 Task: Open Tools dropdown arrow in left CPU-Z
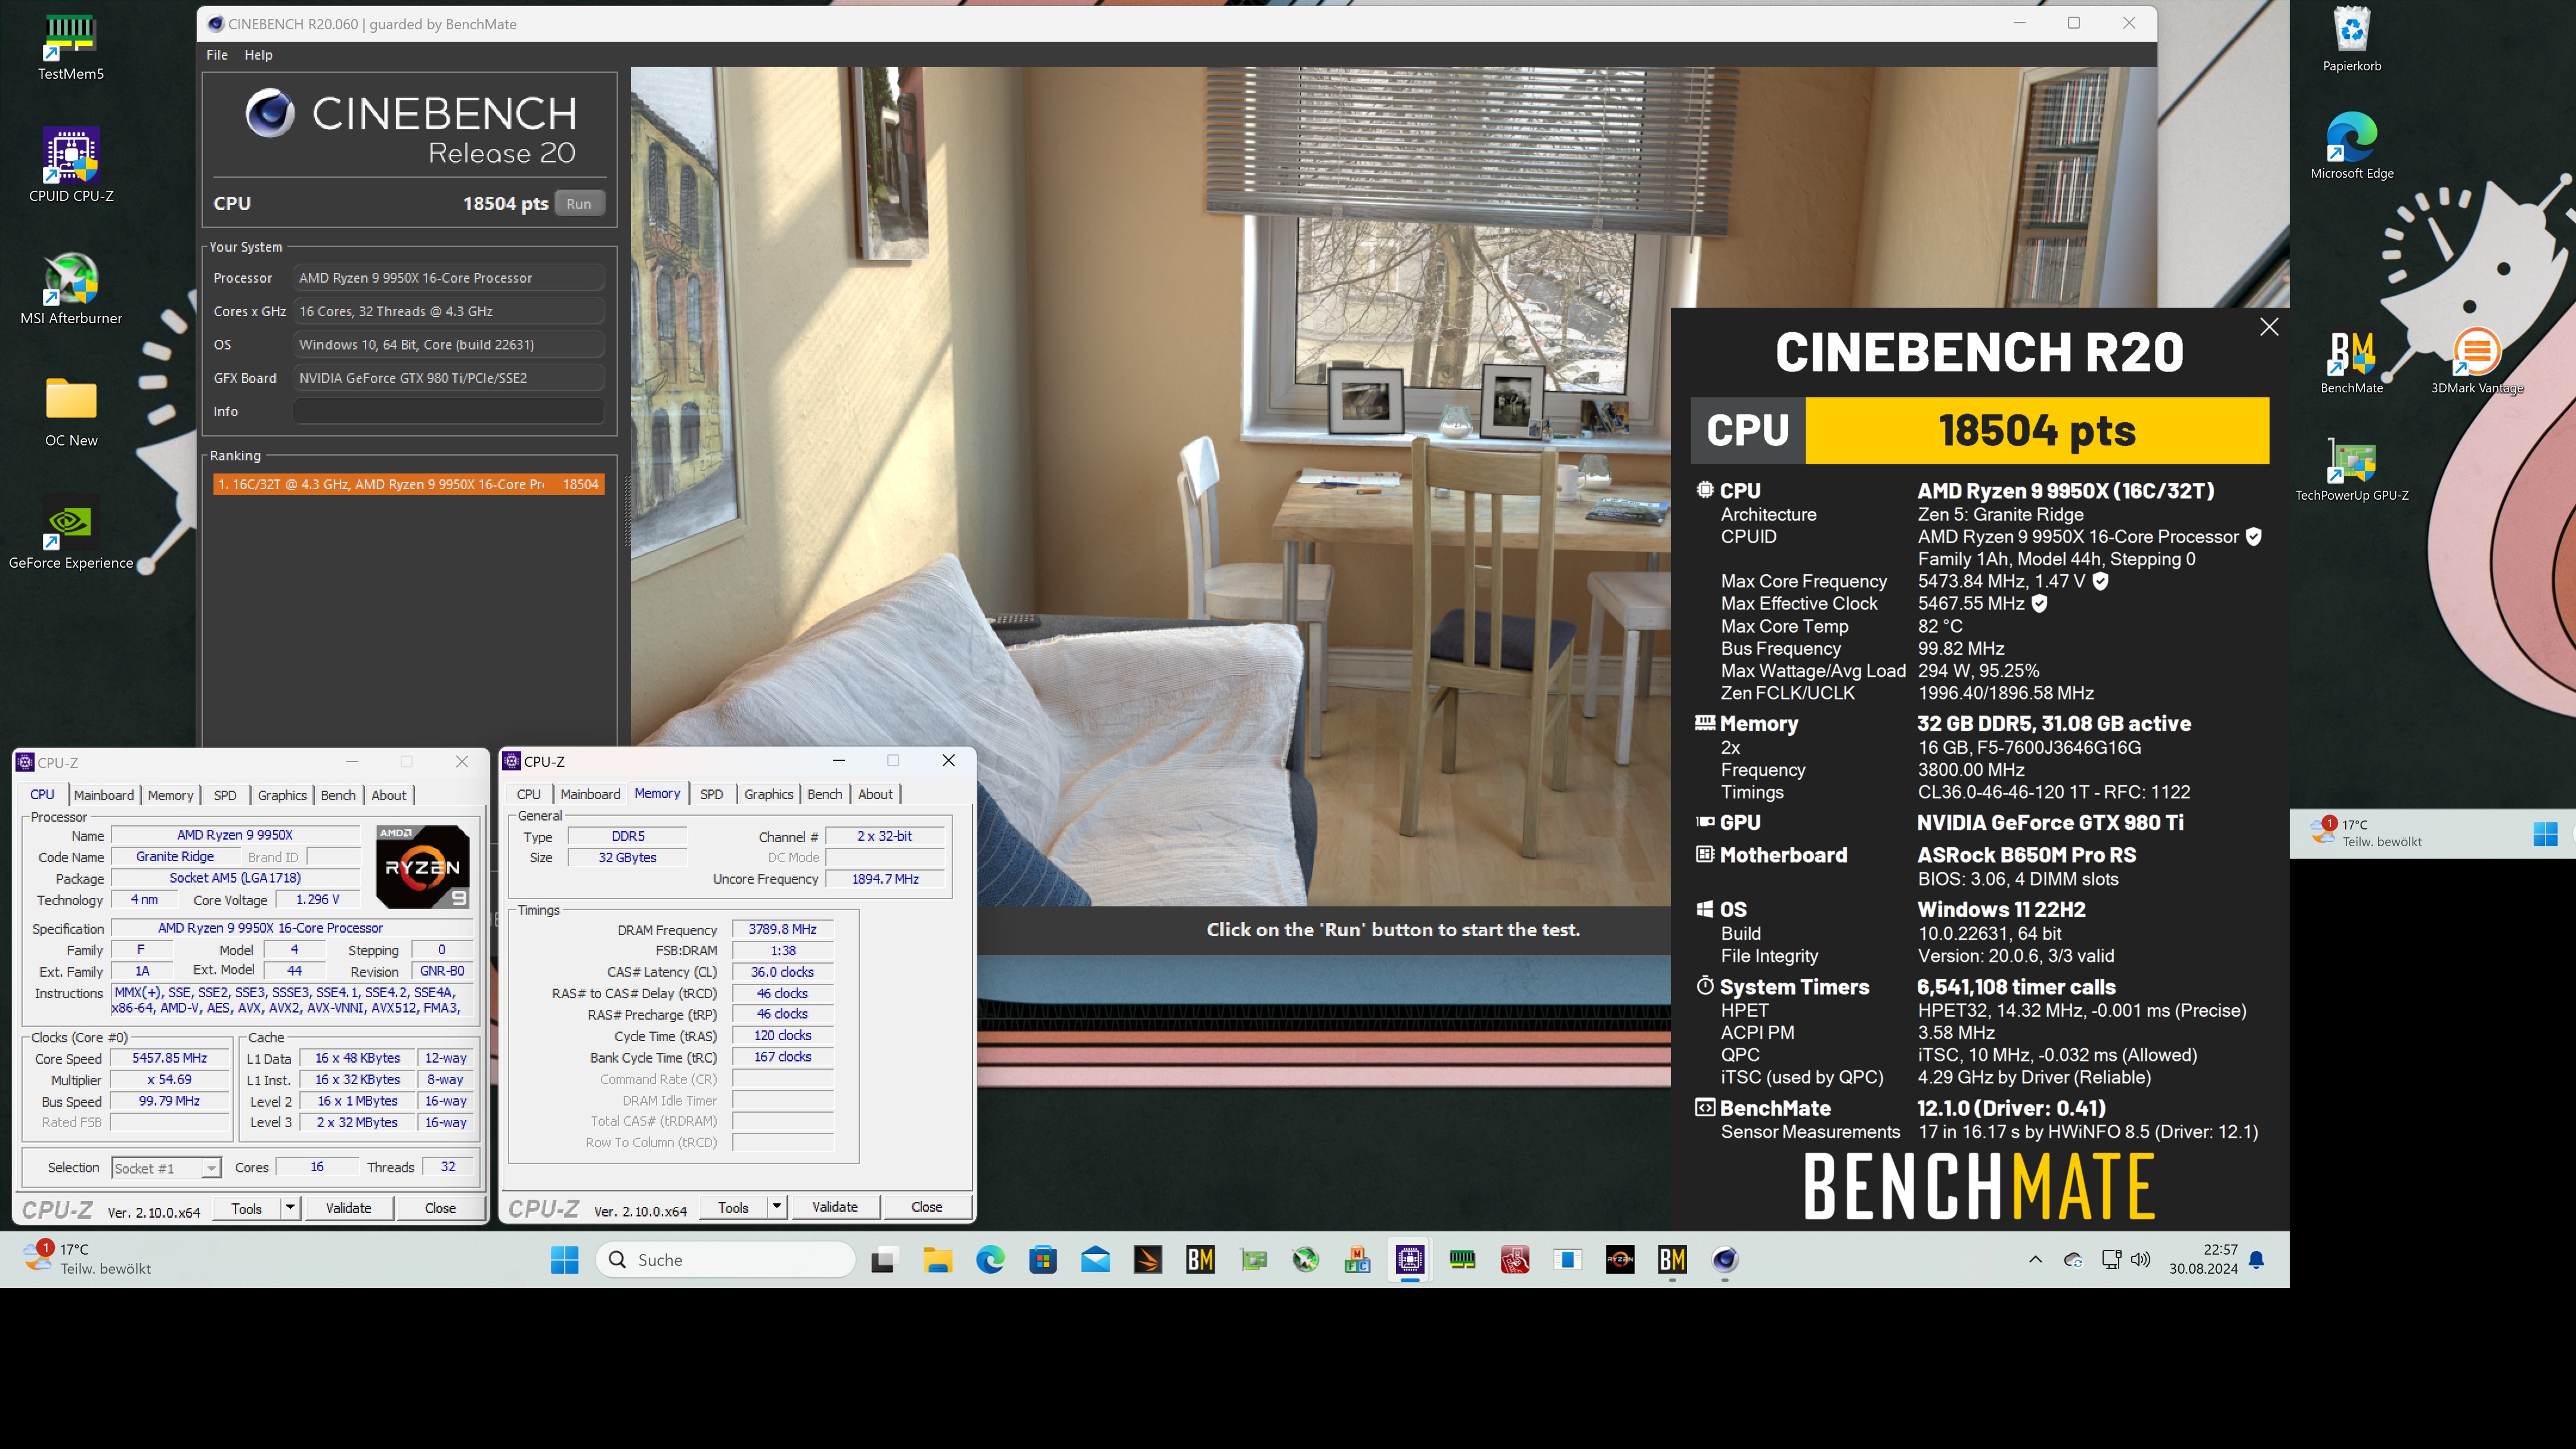click(290, 1207)
